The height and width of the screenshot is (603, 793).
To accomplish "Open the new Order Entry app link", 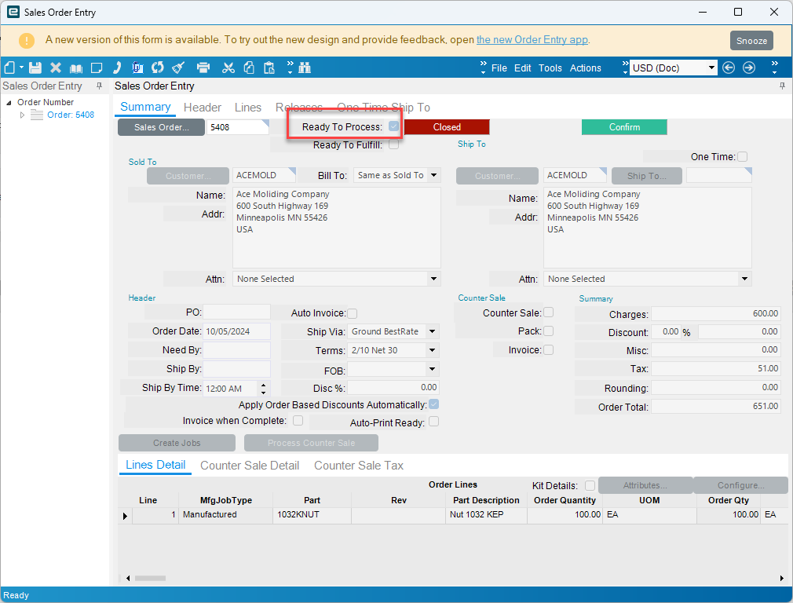I will point(532,40).
